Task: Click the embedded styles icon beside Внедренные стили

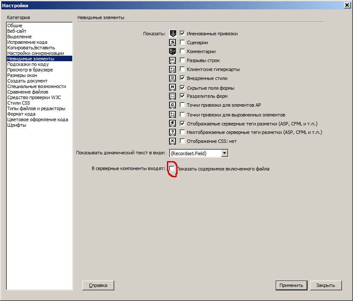Action: 172,78
